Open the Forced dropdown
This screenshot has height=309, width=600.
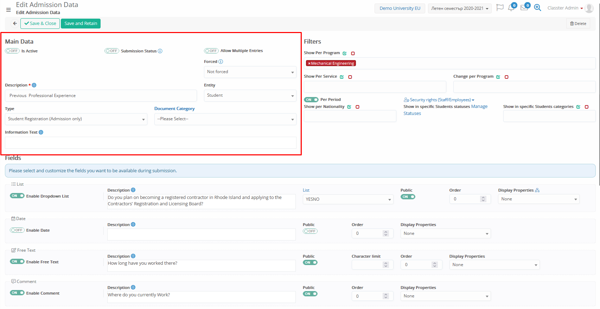[250, 72]
